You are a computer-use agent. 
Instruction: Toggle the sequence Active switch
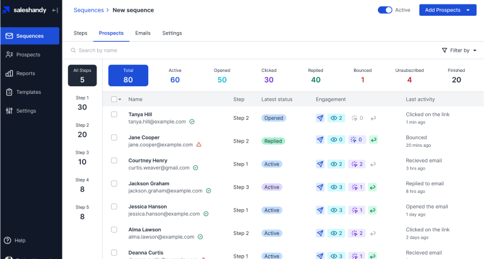coord(385,10)
